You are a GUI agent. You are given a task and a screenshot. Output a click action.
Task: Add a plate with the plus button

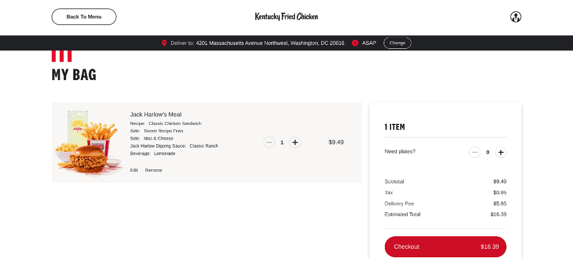point(501,152)
